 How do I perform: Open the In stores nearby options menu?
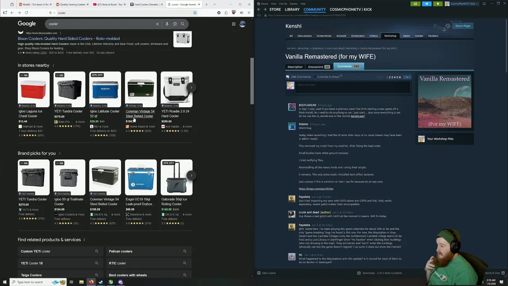(x=53, y=65)
